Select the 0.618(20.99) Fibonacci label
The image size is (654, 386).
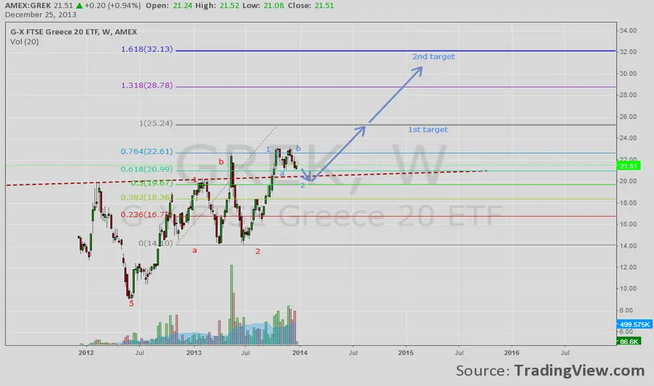click(147, 169)
